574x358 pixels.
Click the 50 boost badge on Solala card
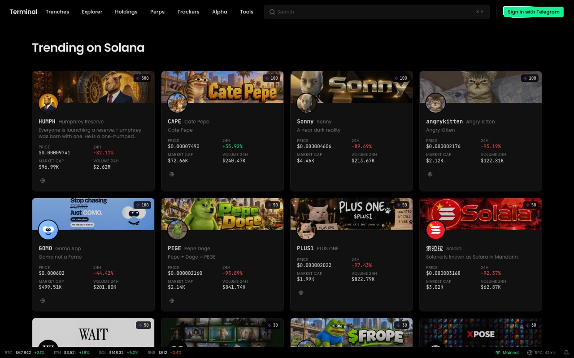click(531, 205)
